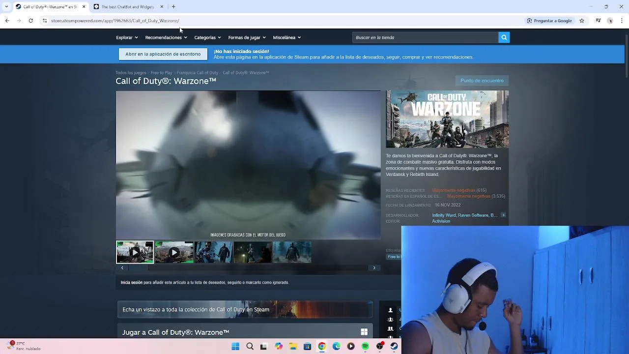Bookmark this page with the star icon
This screenshot has width=629, height=354.
[x=582, y=21]
